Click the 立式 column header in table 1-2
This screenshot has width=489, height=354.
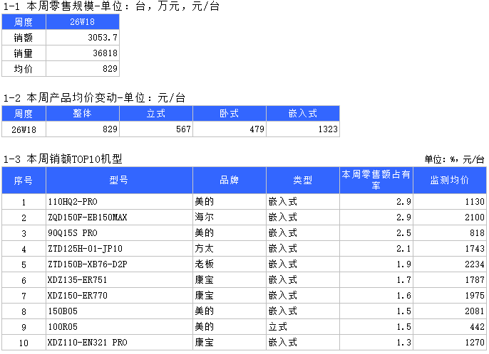tap(156, 114)
